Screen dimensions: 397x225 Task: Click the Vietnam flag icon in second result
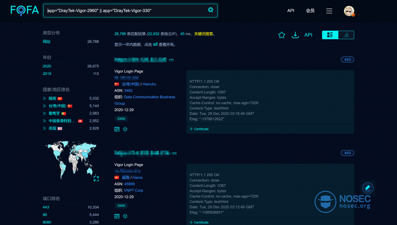point(117,178)
